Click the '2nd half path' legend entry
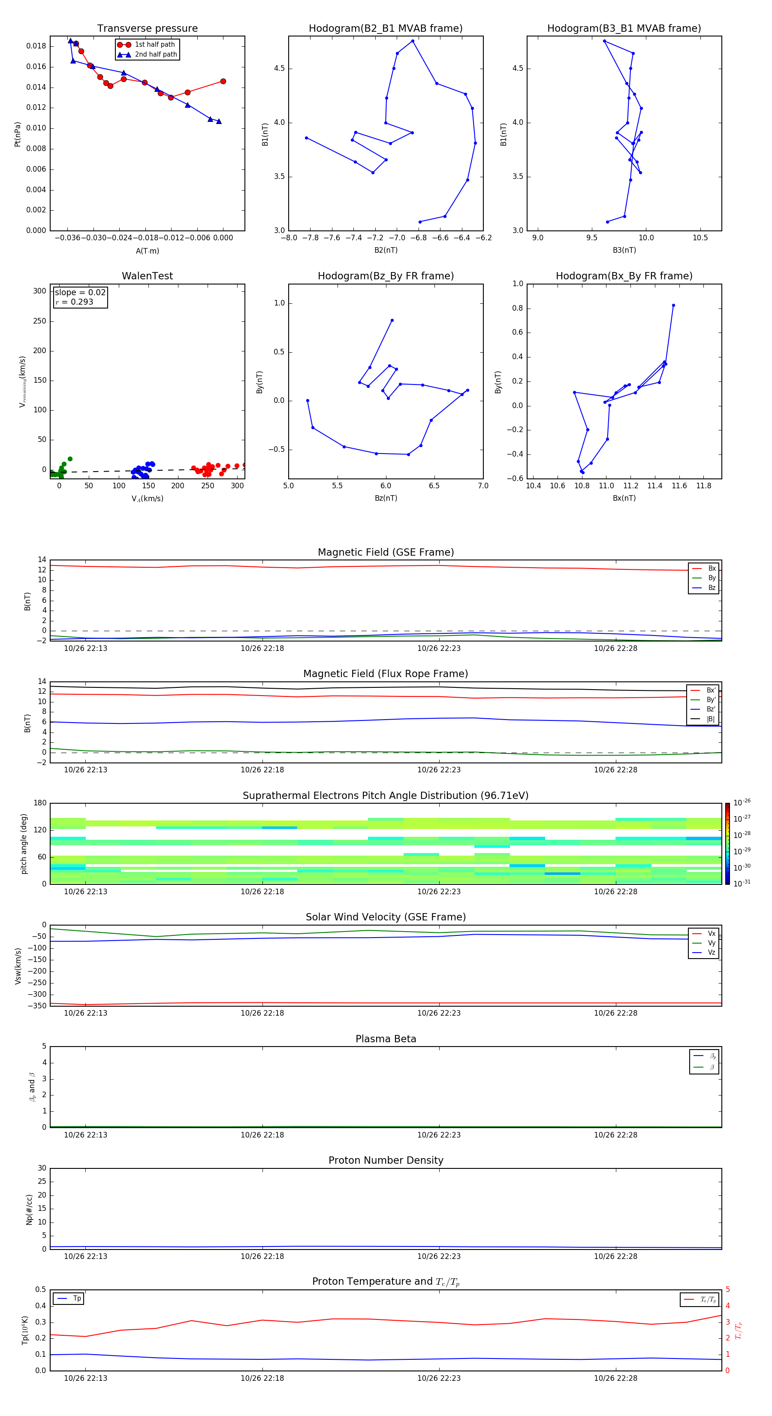Viewport: 772px width, 1416px height. [147, 54]
